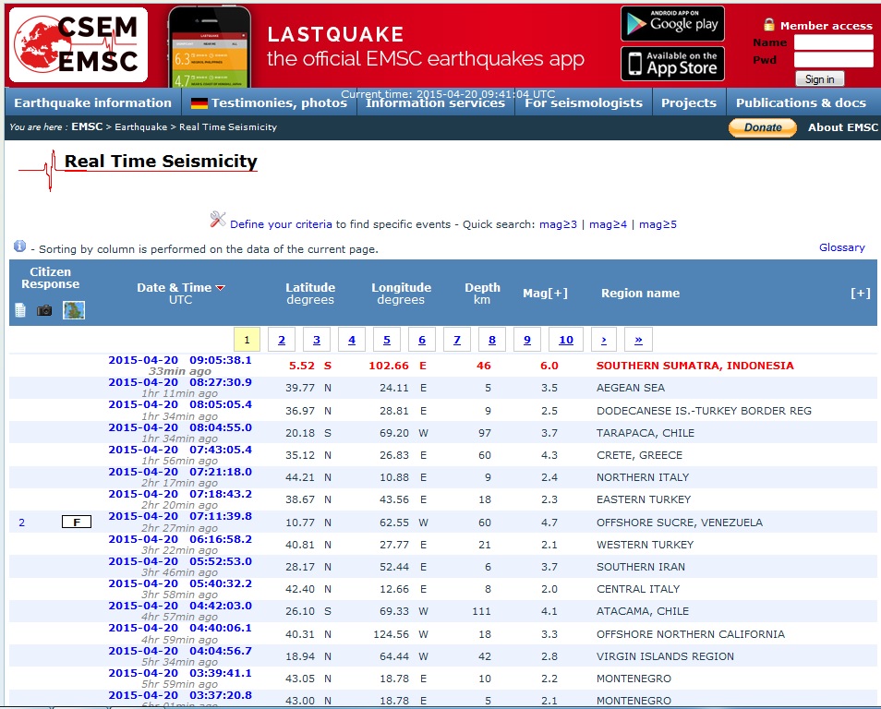Open the Google Play app badge
The width and height of the screenshot is (881, 709).
pos(672,24)
